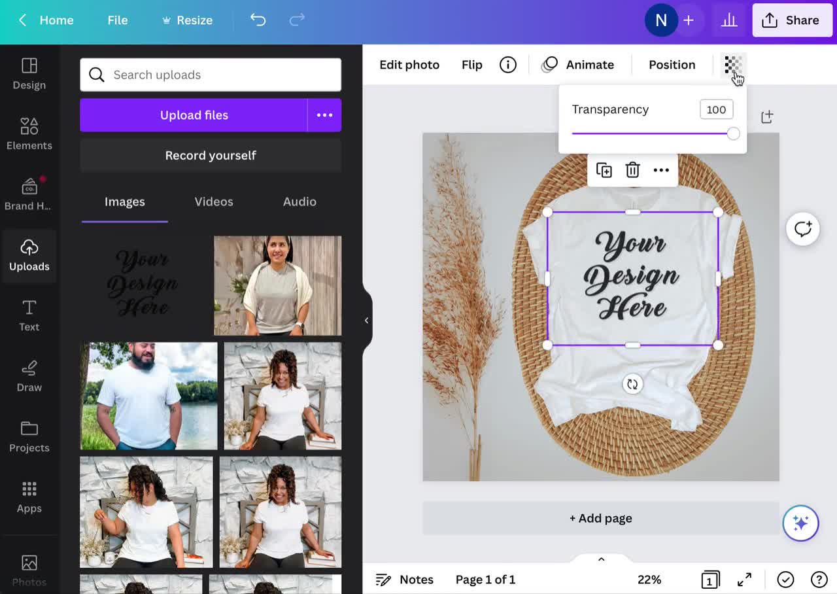Open the Design panel in the sidebar
This screenshot has height=594, width=837.
pyautogui.click(x=29, y=74)
